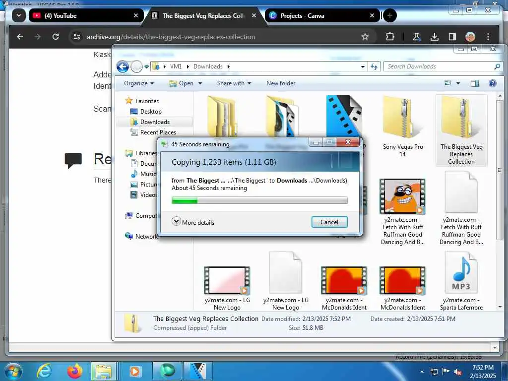This screenshot has width=508, height=381.
Task: Open the tab search dropdown in Chrome
Action: click(x=19, y=15)
